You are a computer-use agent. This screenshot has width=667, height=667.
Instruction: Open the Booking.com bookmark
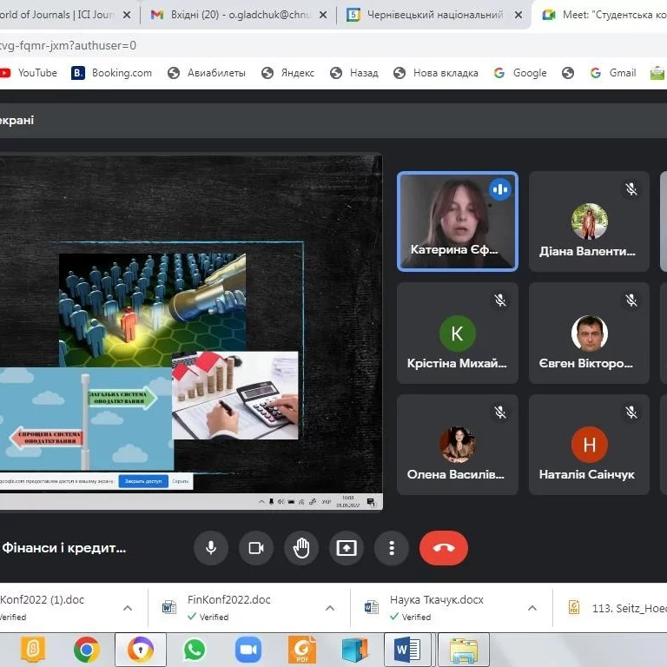pyautogui.click(x=111, y=73)
